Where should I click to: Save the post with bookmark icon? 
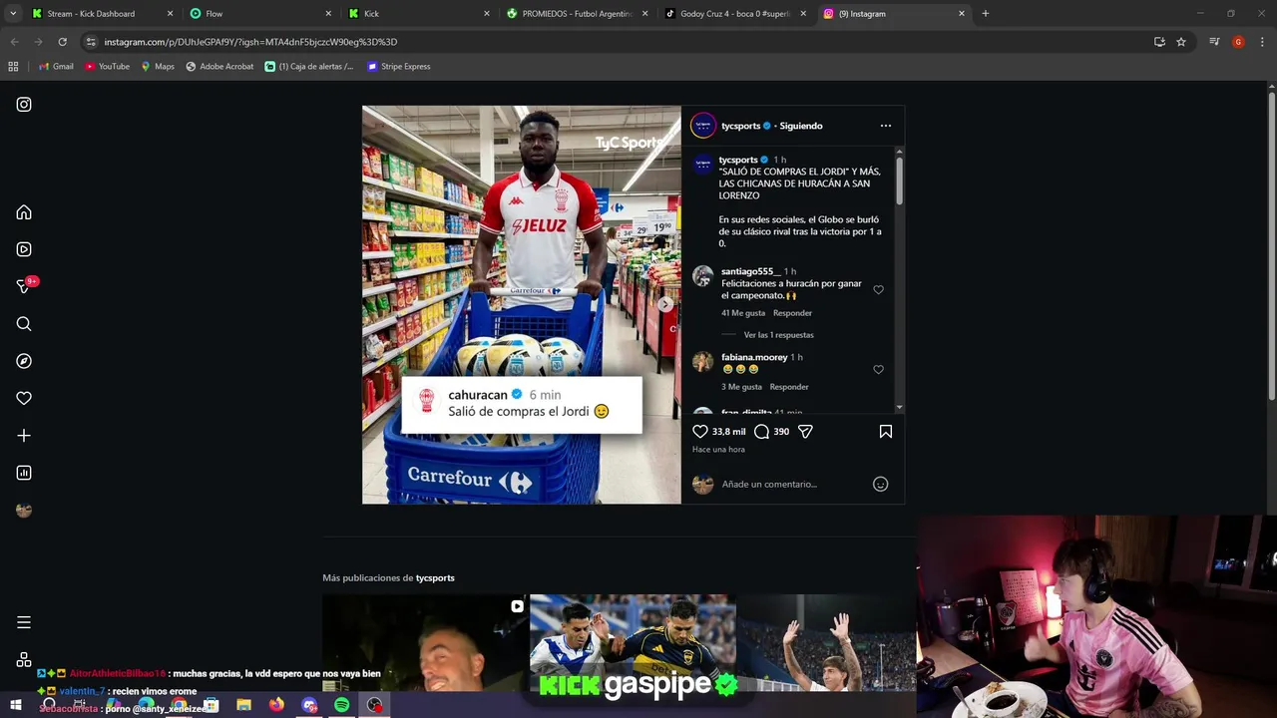pos(886,431)
